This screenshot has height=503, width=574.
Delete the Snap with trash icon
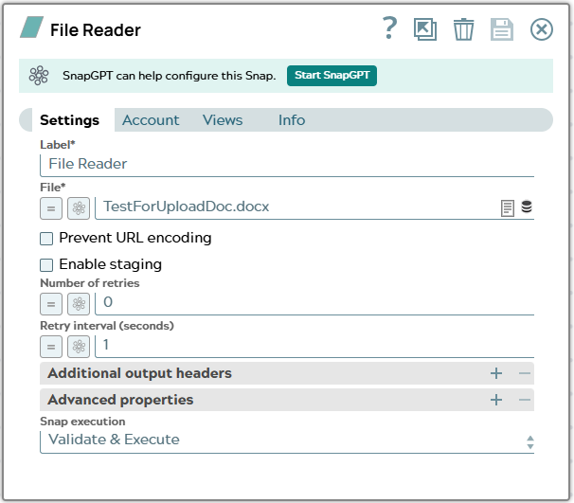coord(464,29)
